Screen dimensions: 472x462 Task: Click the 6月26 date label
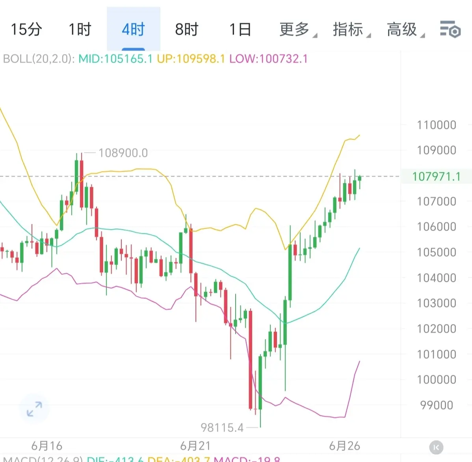pos(344,446)
